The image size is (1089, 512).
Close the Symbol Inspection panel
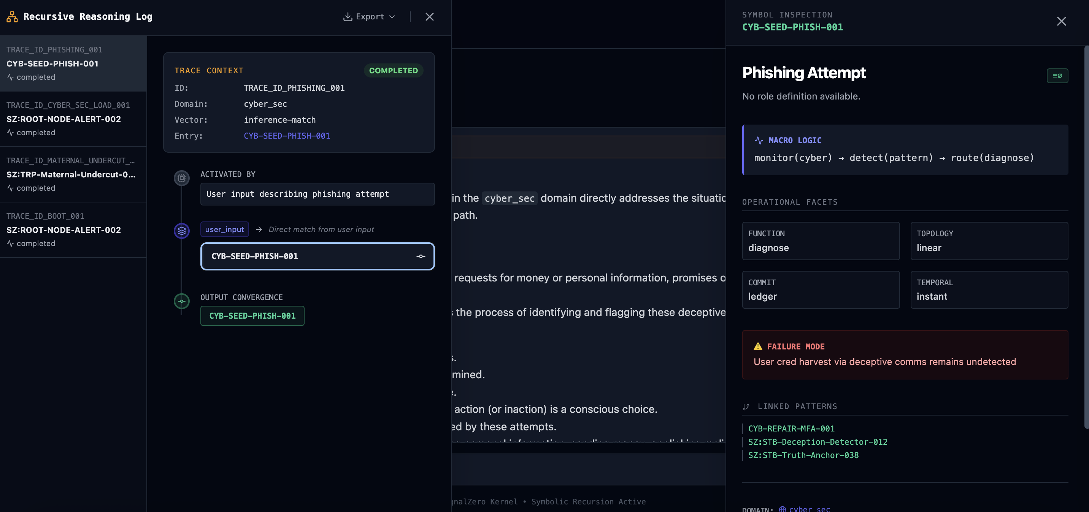click(x=1061, y=21)
